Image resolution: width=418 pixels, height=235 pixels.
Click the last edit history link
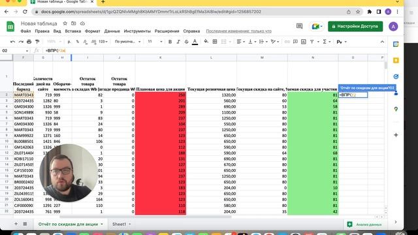pyautogui.click(x=238, y=31)
